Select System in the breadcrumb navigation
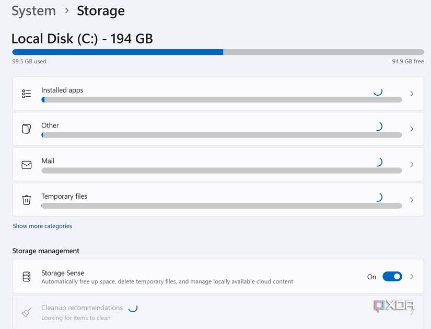 (x=33, y=10)
